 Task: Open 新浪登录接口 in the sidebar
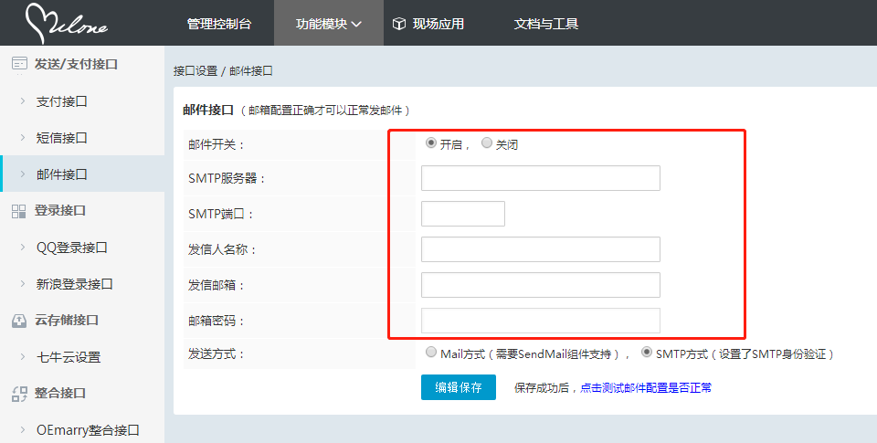pos(74,284)
